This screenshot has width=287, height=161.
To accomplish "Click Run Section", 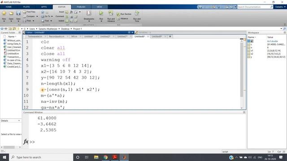I will click(x=124, y=14).
